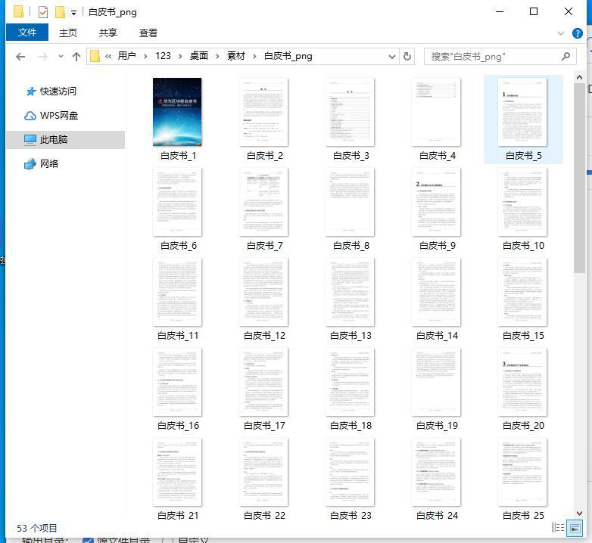Viewport: 592px width, 543px height.
Task: Click the search magnifier icon
Action: pos(566,57)
